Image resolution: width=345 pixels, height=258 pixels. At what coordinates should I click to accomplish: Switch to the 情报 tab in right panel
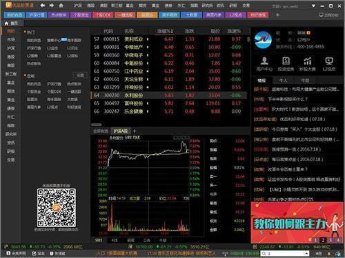click(x=262, y=80)
